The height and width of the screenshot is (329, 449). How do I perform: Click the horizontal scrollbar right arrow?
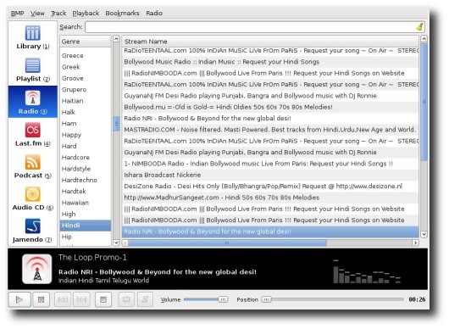[415, 243]
